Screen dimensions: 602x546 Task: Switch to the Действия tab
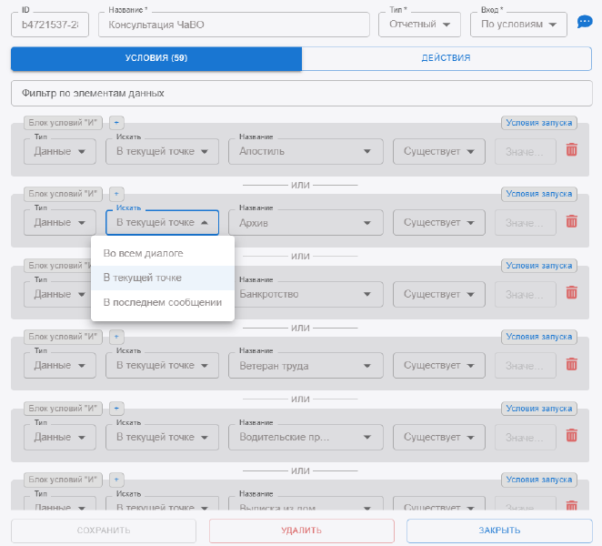pyautogui.click(x=446, y=58)
